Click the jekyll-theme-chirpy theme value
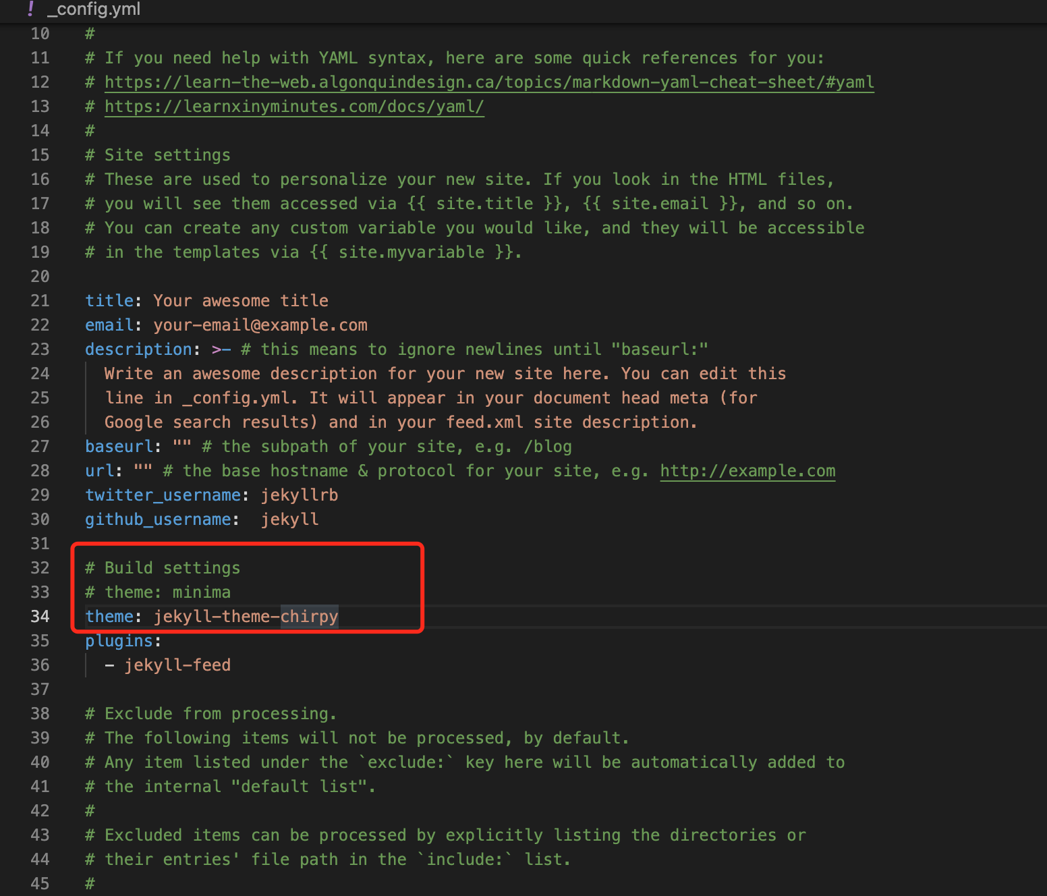Image resolution: width=1047 pixels, height=896 pixels. pyautogui.click(x=246, y=617)
